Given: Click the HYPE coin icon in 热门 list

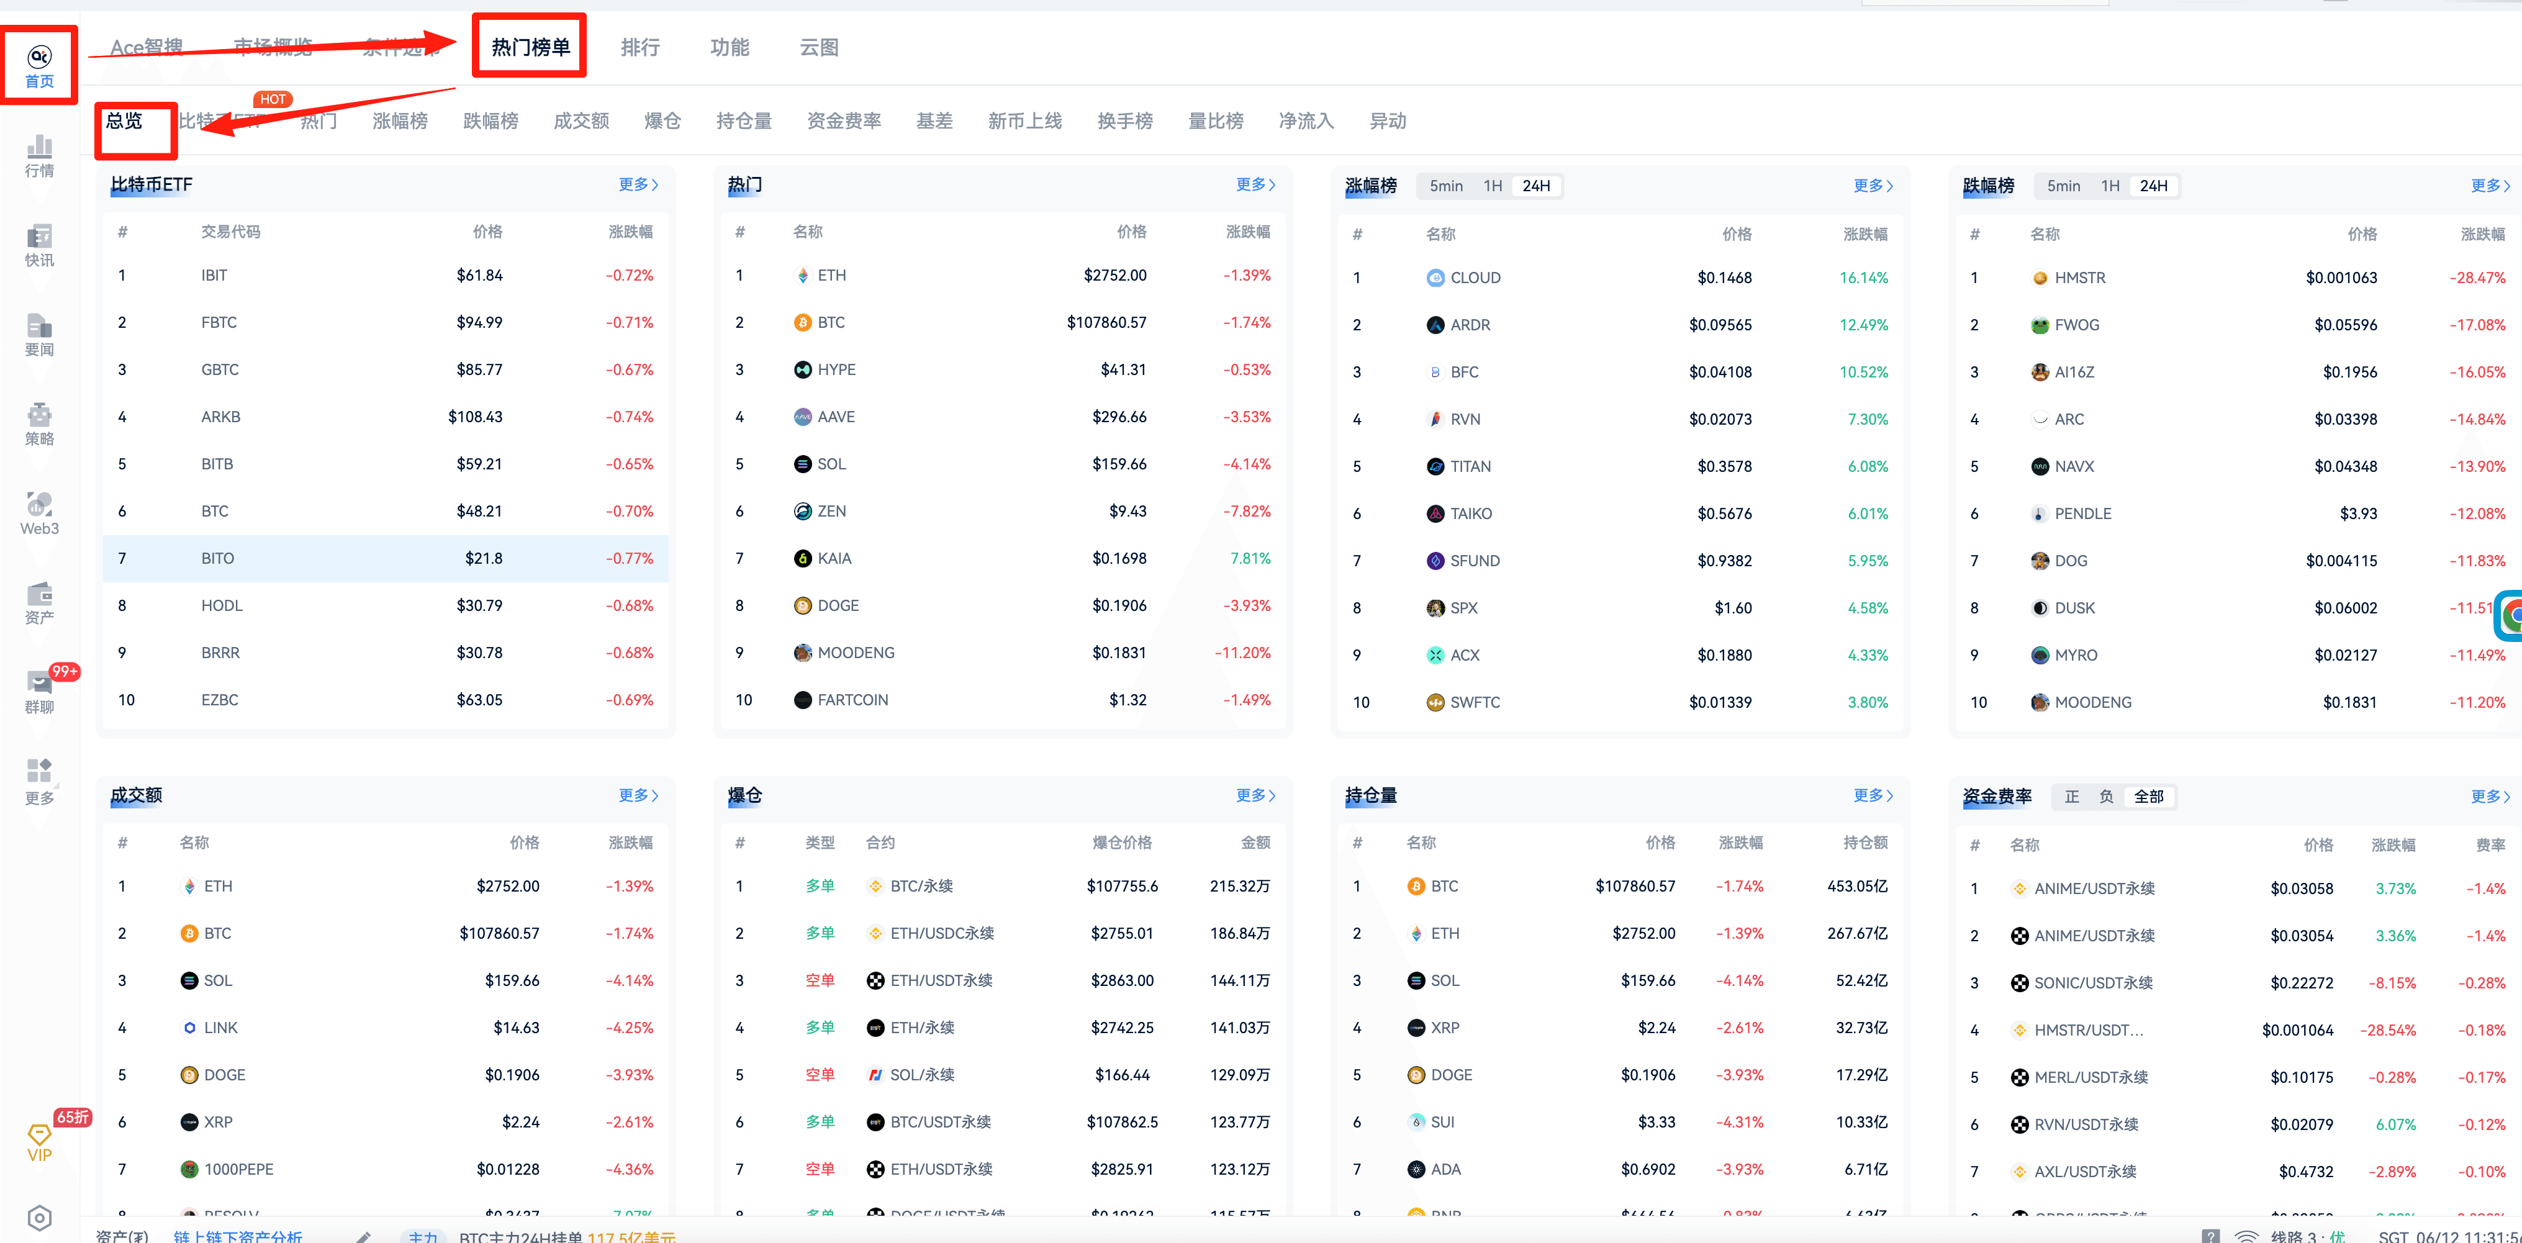Looking at the screenshot, I should point(803,369).
